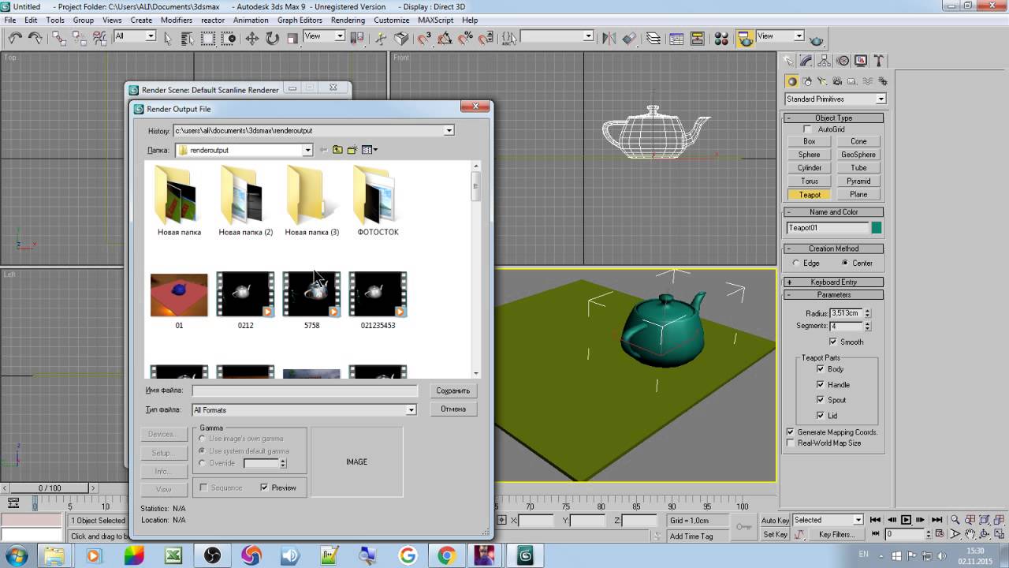Click the Sphere primitive button
Image resolution: width=1009 pixels, height=568 pixels.
[809, 155]
